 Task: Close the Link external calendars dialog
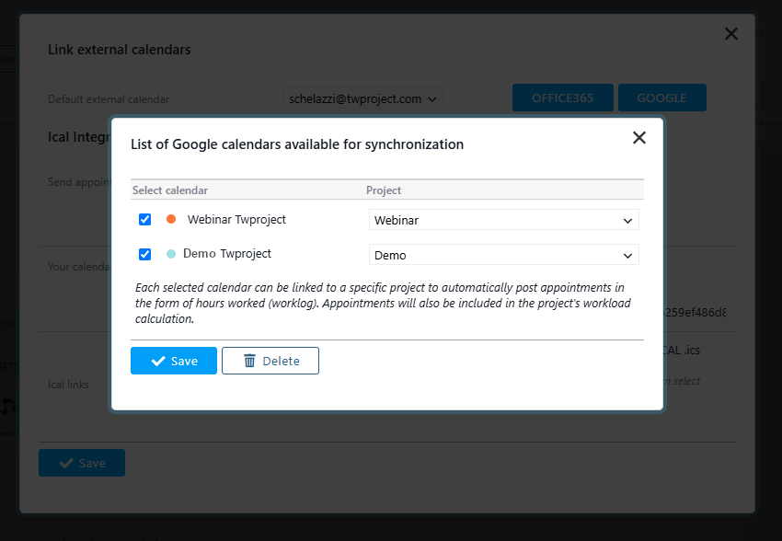[731, 33]
